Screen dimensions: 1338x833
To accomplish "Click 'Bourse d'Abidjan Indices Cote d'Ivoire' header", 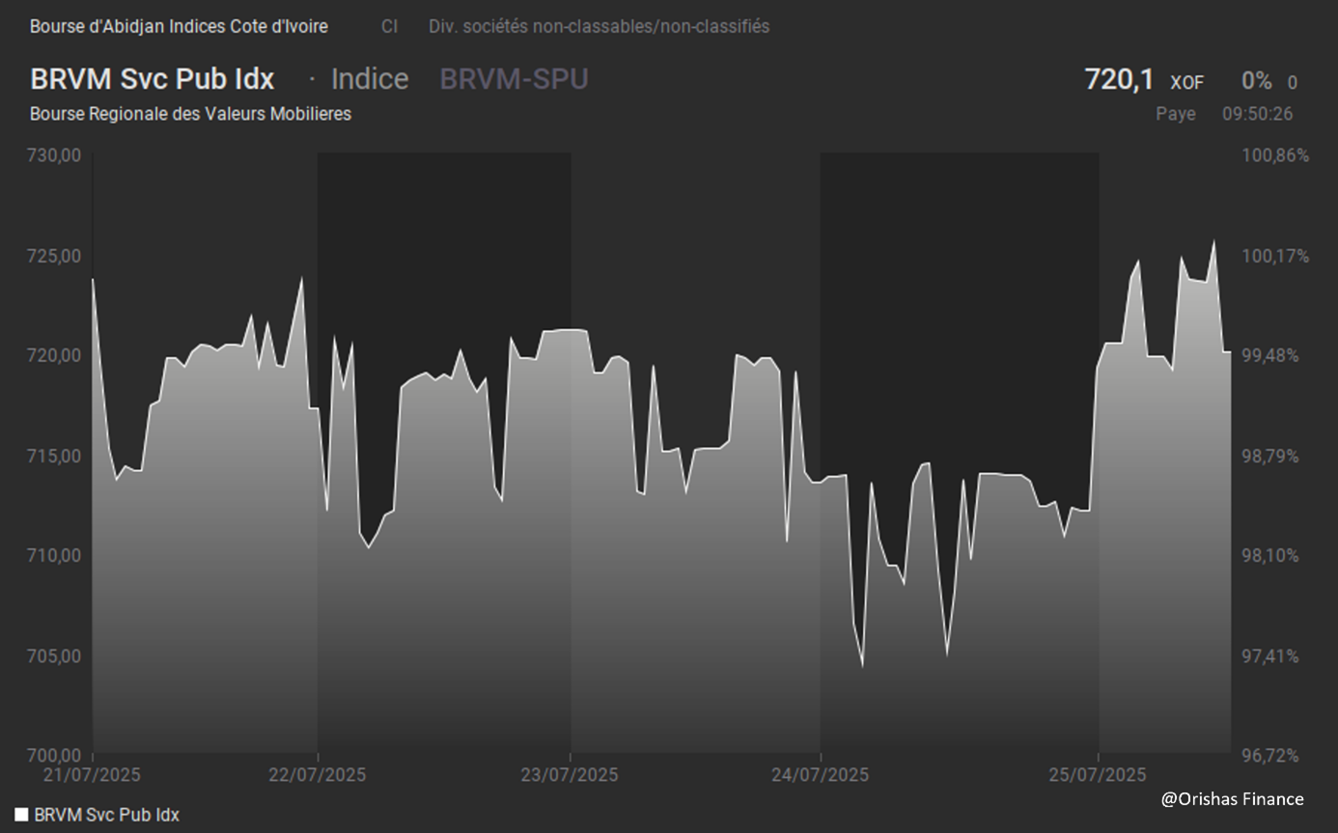I will click(179, 27).
